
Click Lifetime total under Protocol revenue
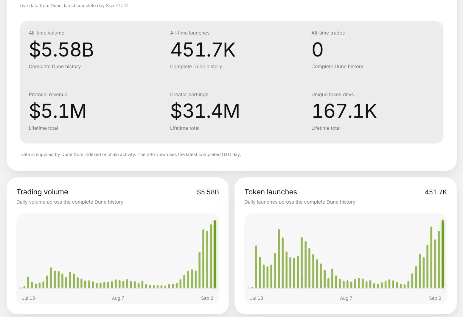click(43, 128)
